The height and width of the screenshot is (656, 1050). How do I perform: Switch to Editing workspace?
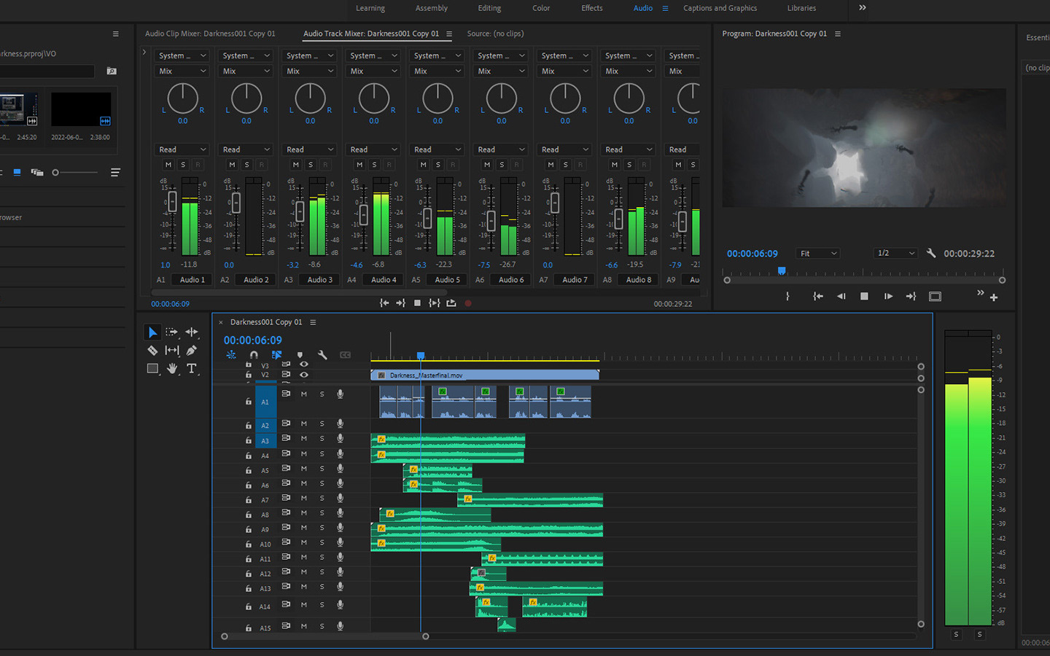[489, 8]
